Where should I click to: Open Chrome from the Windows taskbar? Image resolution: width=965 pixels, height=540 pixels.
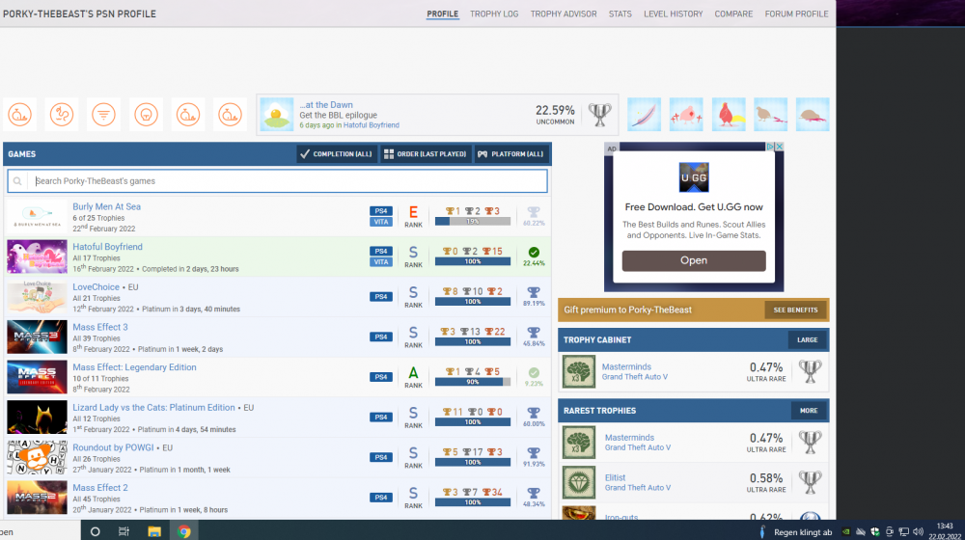[183, 531]
